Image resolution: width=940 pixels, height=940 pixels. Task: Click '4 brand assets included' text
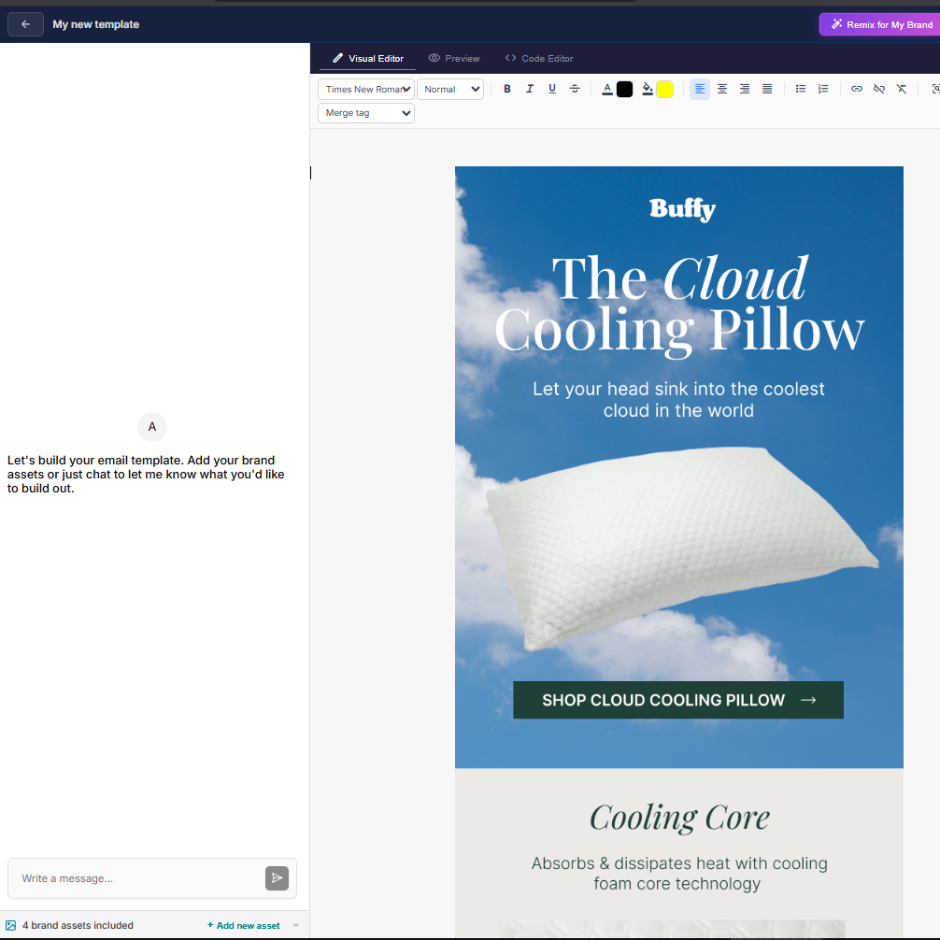(78, 925)
